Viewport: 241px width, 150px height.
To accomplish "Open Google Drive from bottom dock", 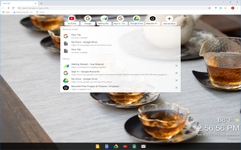I will tap(116, 147).
